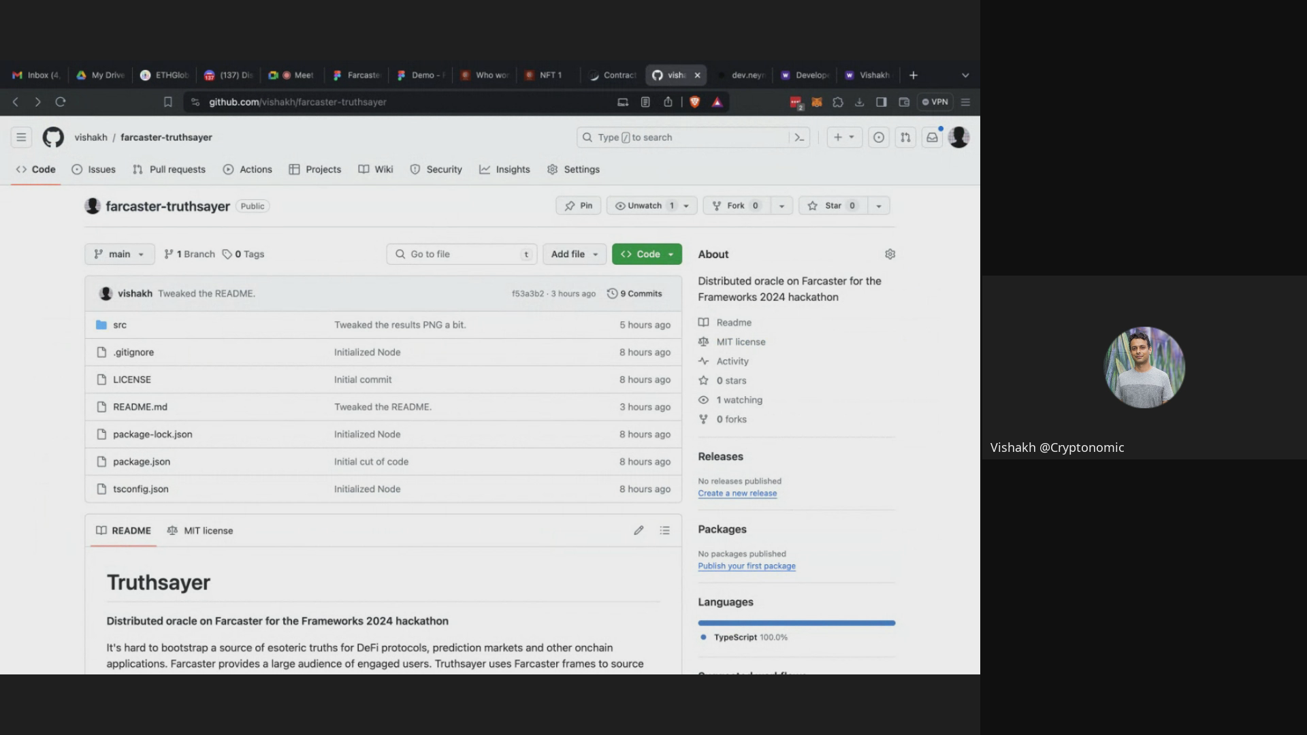Open the GitHub home logo
The height and width of the screenshot is (735, 1307).
(53, 137)
